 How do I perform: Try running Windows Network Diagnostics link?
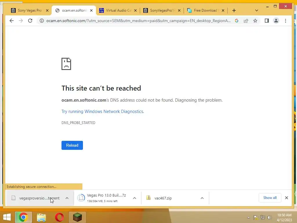point(103,111)
